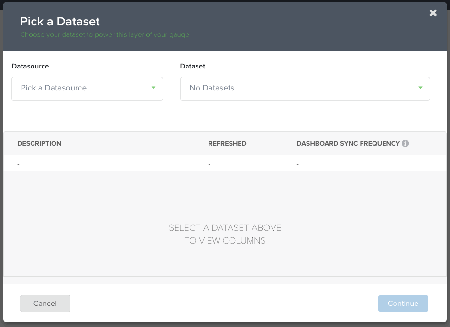Image resolution: width=450 pixels, height=327 pixels.
Task: Click the Continue button
Action: click(x=403, y=304)
